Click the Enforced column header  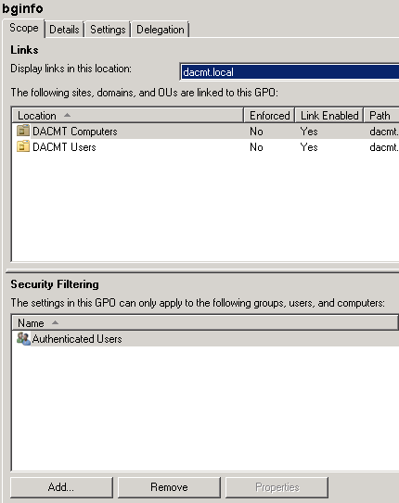[269, 115]
